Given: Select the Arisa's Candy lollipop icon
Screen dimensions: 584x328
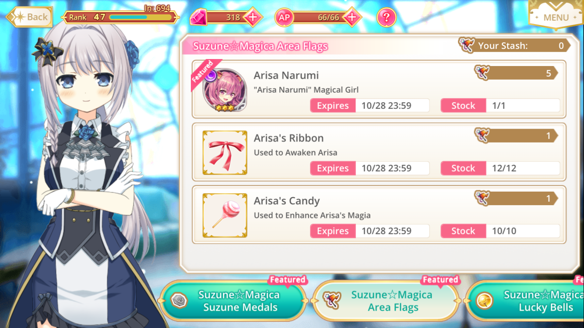Looking at the screenshot, I should pyautogui.click(x=225, y=216).
